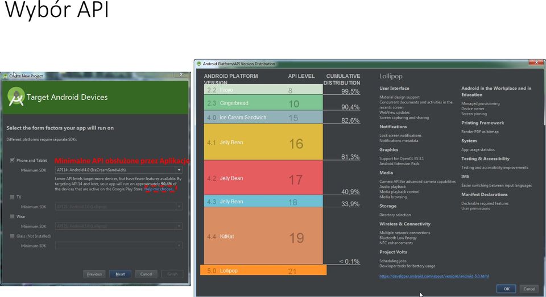The image size is (546, 297).
Task: Click the Next button in wizard
Action: coord(120,274)
